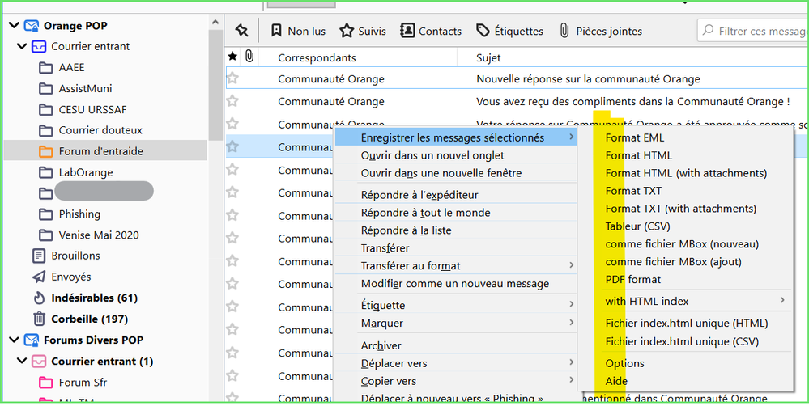
Task: Open the Phishing folder
Action: click(79, 214)
